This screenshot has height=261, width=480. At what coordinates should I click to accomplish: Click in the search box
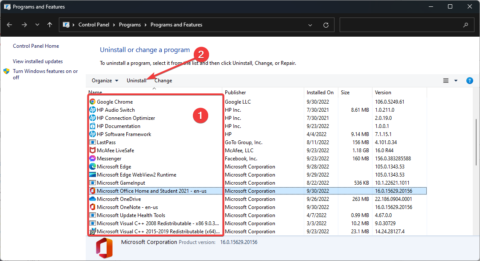pyautogui.click(x=407, y=25)
